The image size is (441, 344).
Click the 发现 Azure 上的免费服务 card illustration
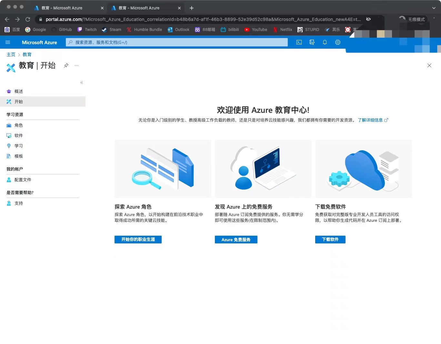[x=263, y=169]
